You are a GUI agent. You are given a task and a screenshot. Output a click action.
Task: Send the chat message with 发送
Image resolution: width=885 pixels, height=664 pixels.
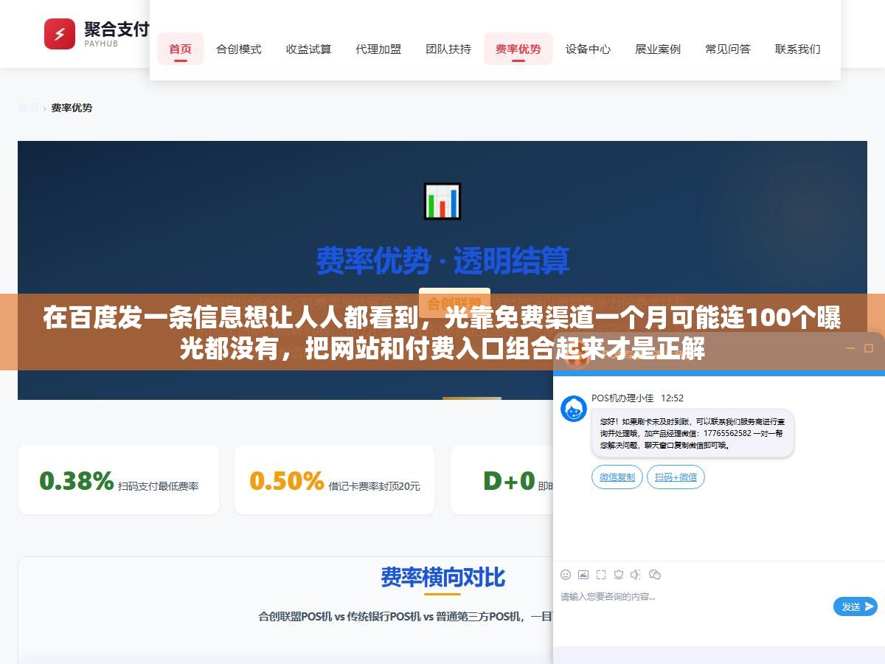[855, 606]
